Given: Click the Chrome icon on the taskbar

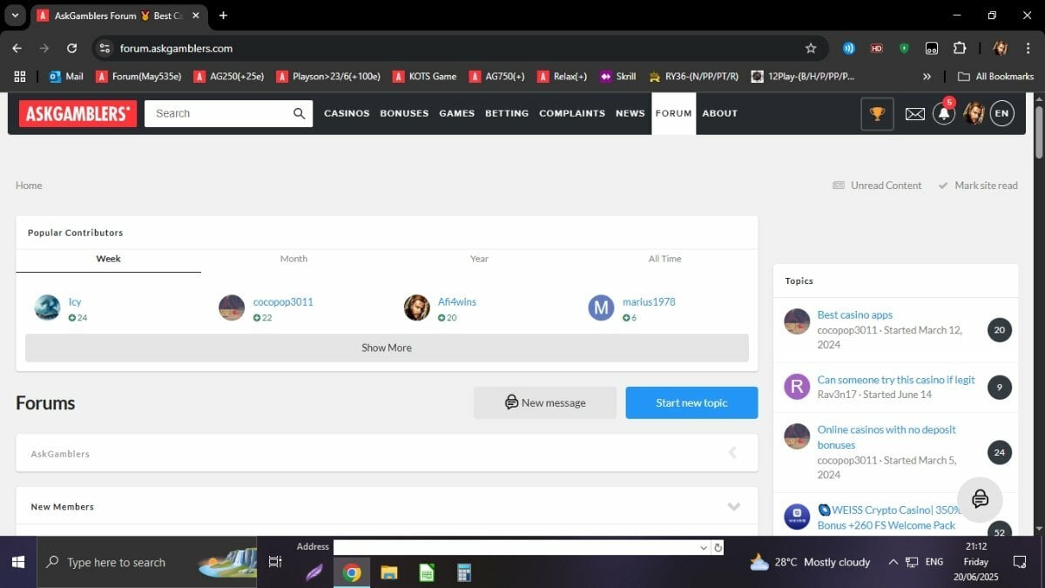Looking at the screenshot, I should click(352, 572).
